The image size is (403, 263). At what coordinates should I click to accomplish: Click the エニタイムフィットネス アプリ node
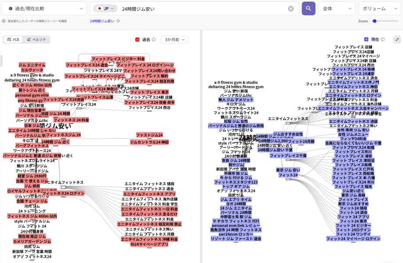pyautogui.click(x=149, y=194)
